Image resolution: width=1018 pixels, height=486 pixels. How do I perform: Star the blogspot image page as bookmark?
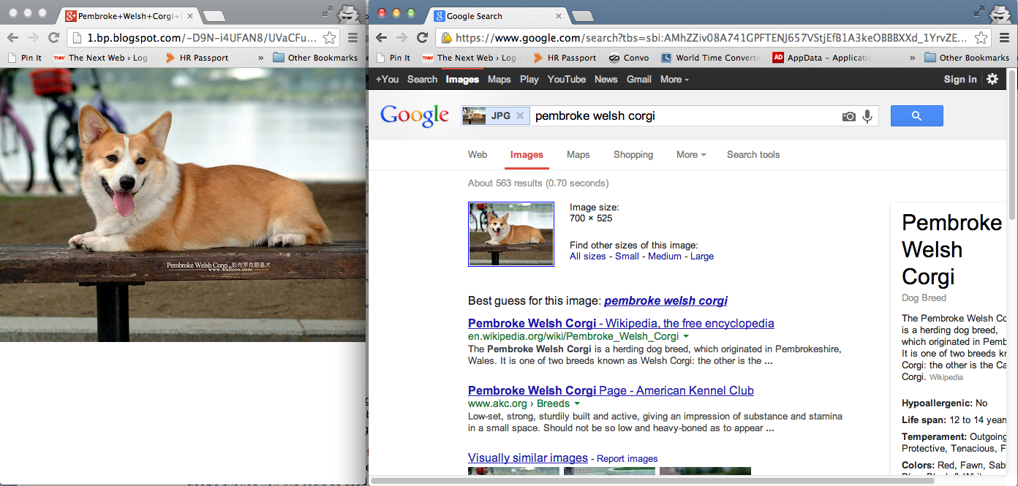(x=330, y=38)
